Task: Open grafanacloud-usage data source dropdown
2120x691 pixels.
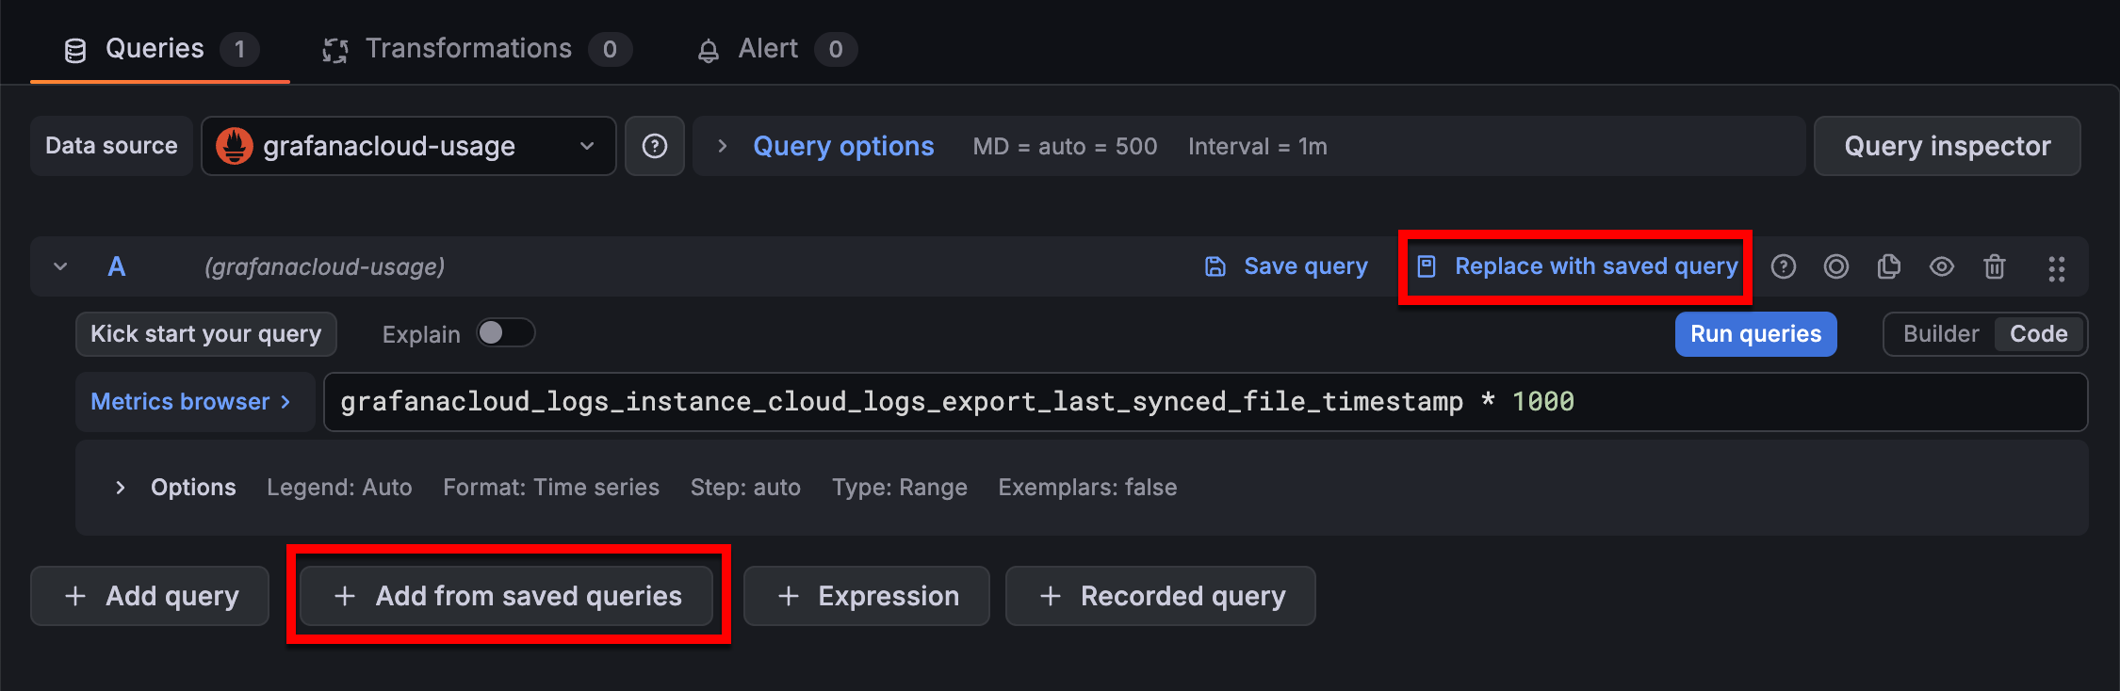Action: (408, 146)
